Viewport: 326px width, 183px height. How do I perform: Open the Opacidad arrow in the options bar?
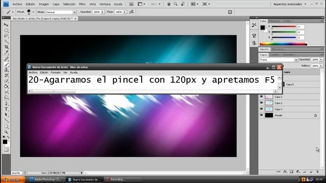(x=102, y=12)
